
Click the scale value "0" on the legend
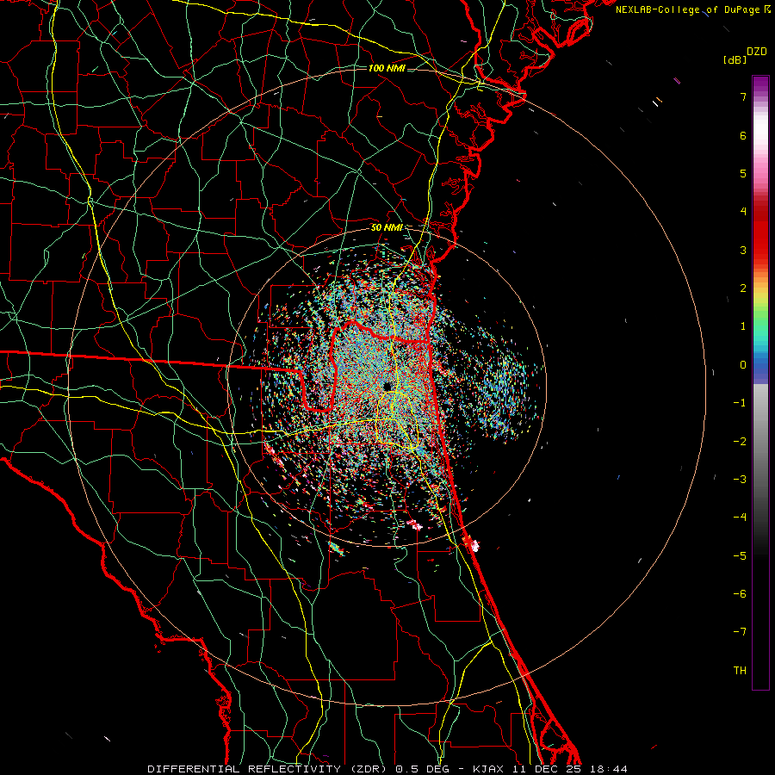743,365
